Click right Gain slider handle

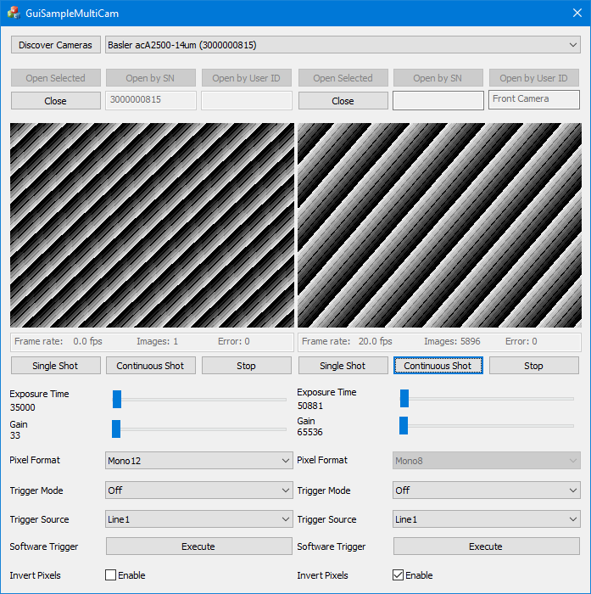(404, 425)
